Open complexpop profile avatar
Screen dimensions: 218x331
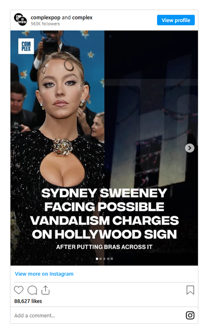pyautogui.click(x=20, y=19)
